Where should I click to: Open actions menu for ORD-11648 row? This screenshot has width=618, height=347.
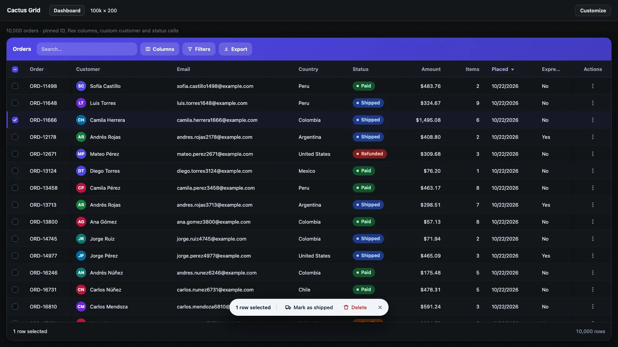click(593, 103)
